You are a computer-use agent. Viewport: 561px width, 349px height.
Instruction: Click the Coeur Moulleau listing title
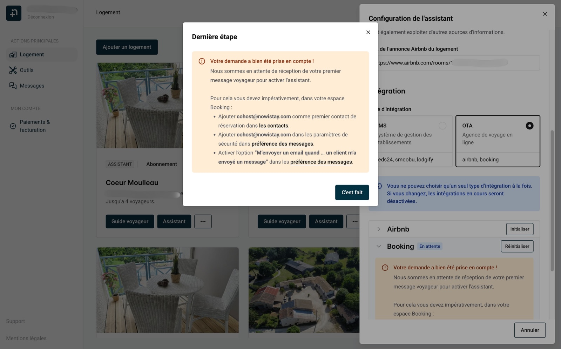click(132, 182)
